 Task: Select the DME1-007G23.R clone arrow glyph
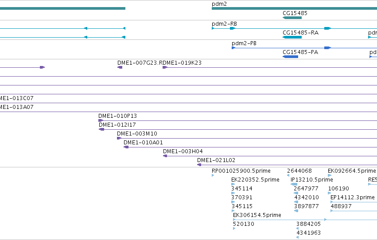click(x=120, y=67)
